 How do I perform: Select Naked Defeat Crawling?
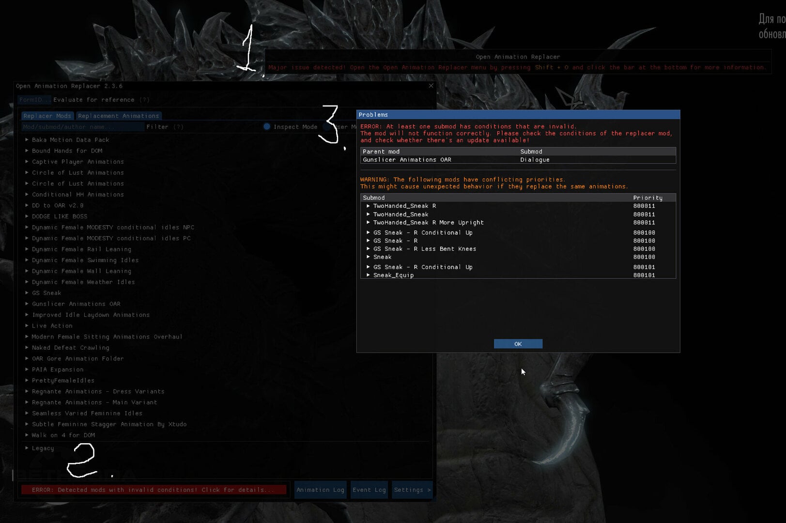71,348
